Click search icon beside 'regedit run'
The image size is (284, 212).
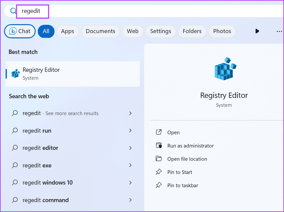tap(15, 131)
